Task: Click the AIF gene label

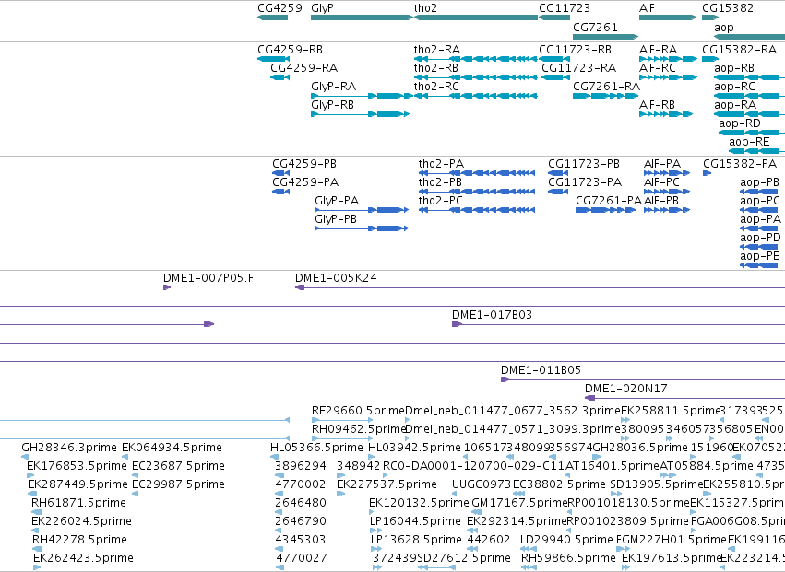Action: 647,8
